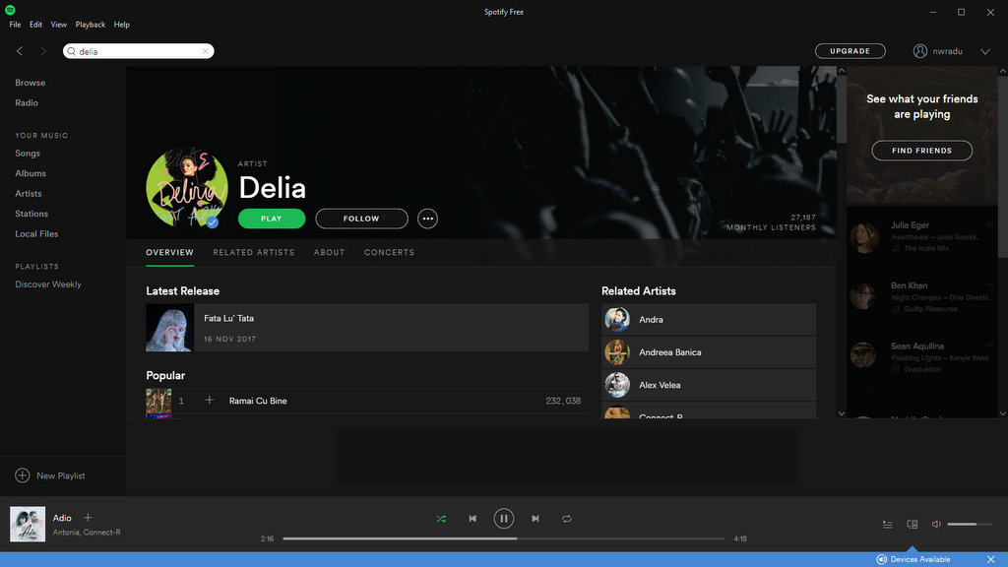Open the Playback menu
This screenshot has width=1008, height=567.
pos(90,25)
